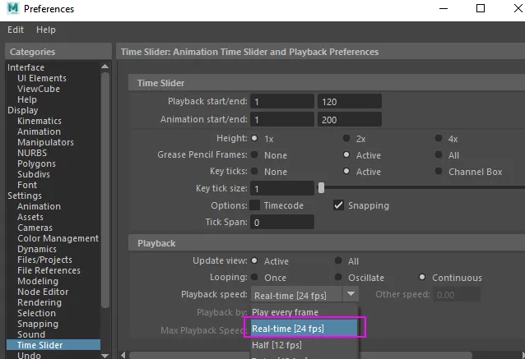Select the Selection category

pyautogui.click(x=36, y=314)
